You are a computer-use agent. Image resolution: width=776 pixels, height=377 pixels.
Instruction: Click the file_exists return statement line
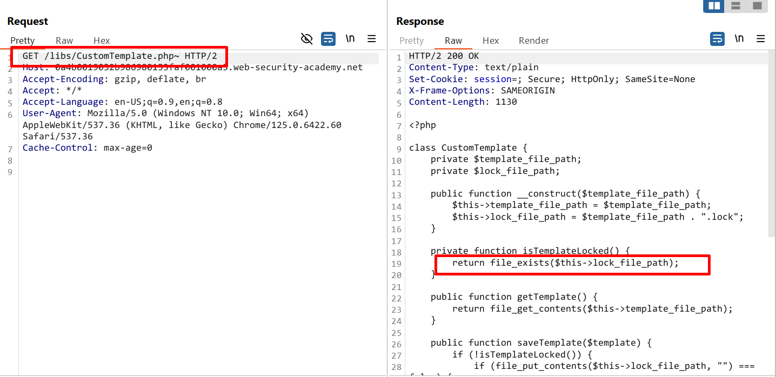565,263
